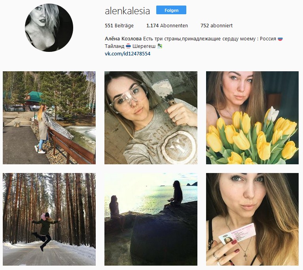Click the alenkalesia username heading
Screen dimensions: 303x270
point(127,11)
